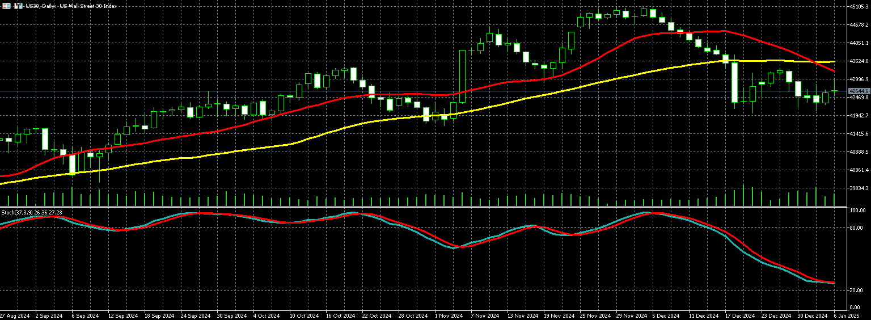Screen dimensions: 871x320
Task: Select the tall green candle before 7 Nov 2024
Action: [x=463, y=76]
